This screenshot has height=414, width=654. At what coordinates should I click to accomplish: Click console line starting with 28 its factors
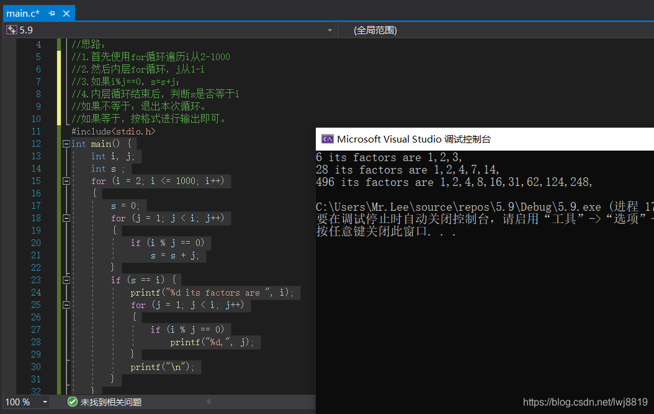pos(408,170)
